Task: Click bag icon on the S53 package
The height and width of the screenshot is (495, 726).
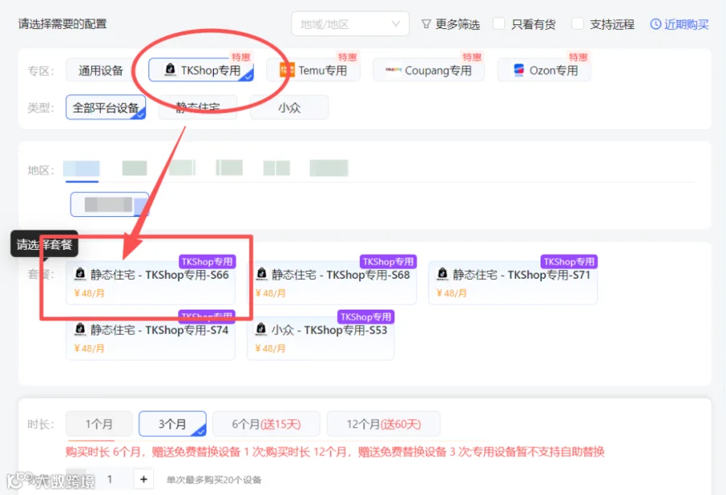Action: click(x=261, y=329)
